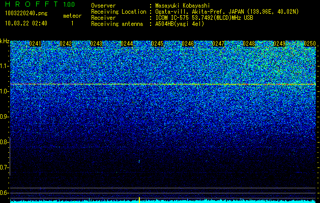Viewport: 320px width, 203px height.
Task: Click the meteor count value 1
Action: 72,23
